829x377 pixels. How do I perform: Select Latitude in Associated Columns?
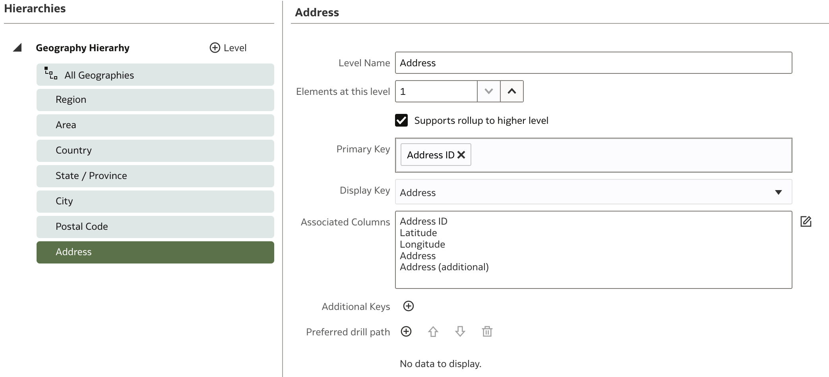coord(418,233)
